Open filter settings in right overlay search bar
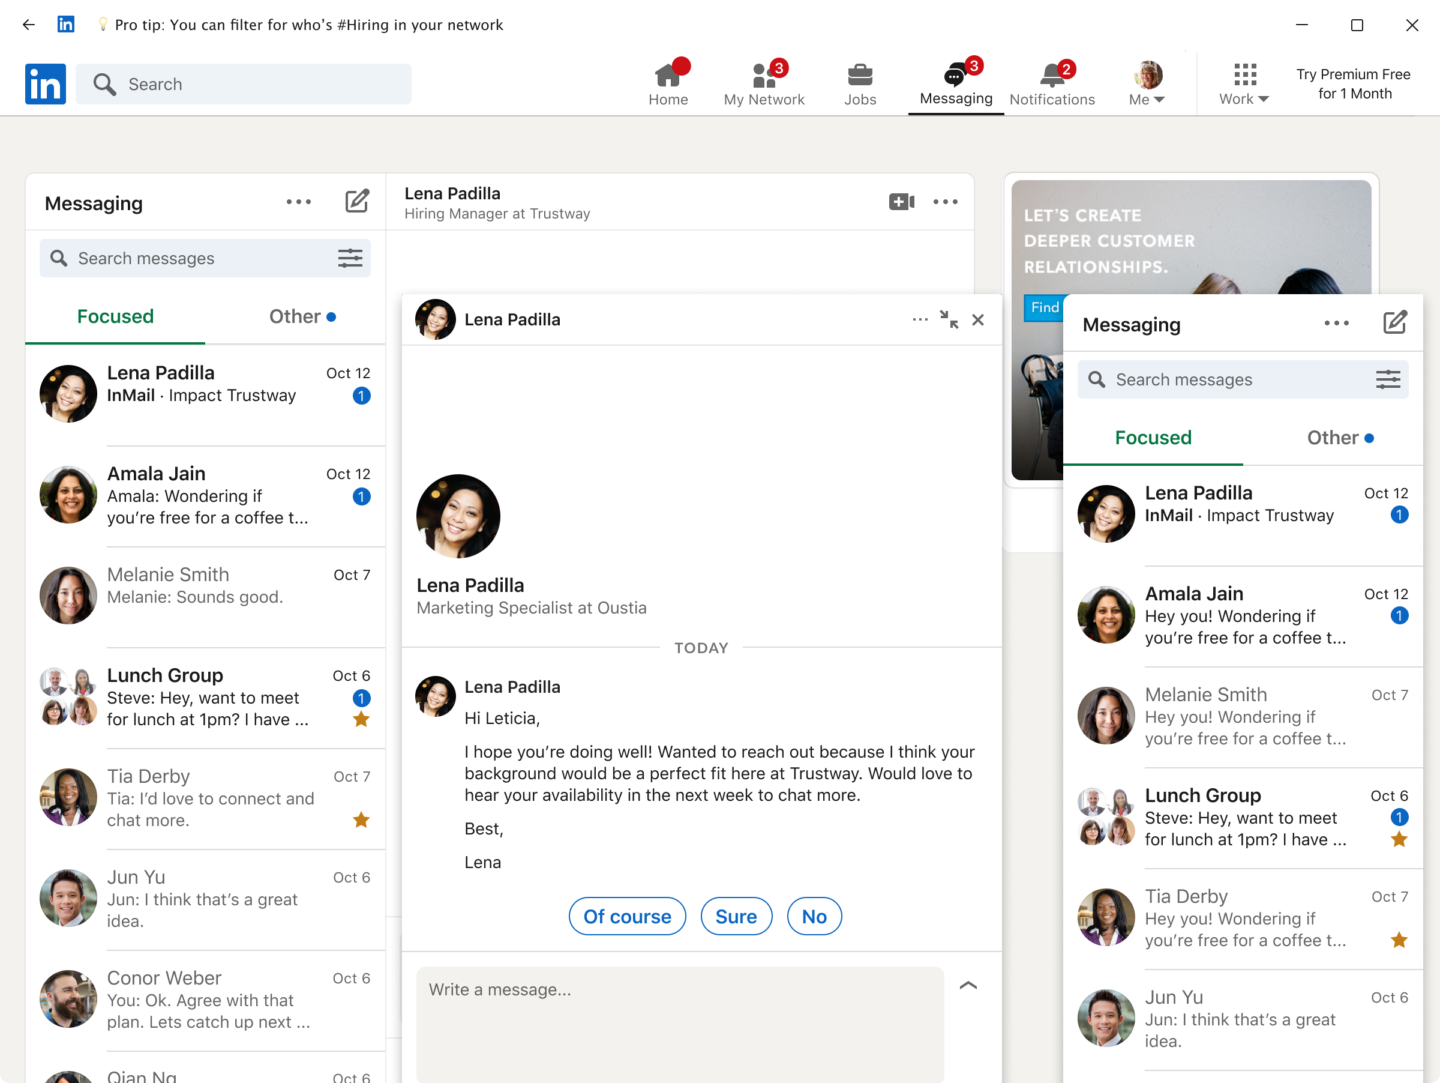The image size is (1440, 1083). click(1387, 379)
